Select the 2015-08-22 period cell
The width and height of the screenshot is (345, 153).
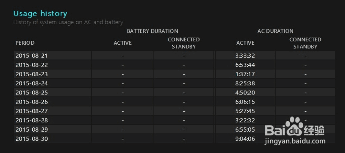pos(31,65)
